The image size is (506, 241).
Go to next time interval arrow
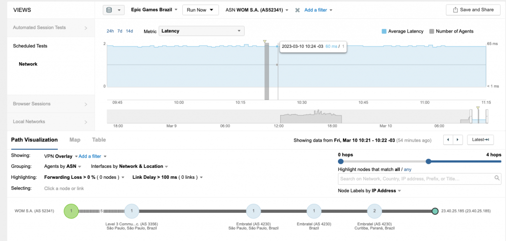[458, 140]
